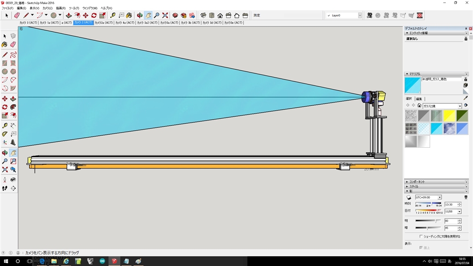Viewport: 473px width, 266px height.
Task: Select the Zoom Window tool
Action: [x=13, y=161]
